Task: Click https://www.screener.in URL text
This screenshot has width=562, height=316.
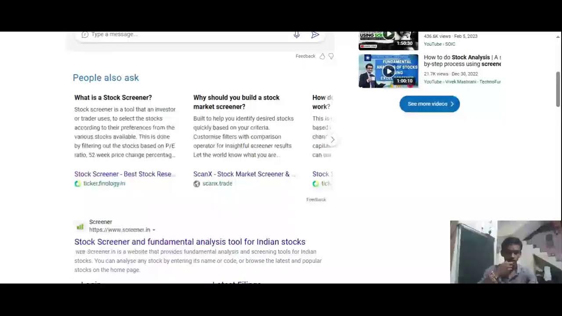Action: tap(119, 230)
